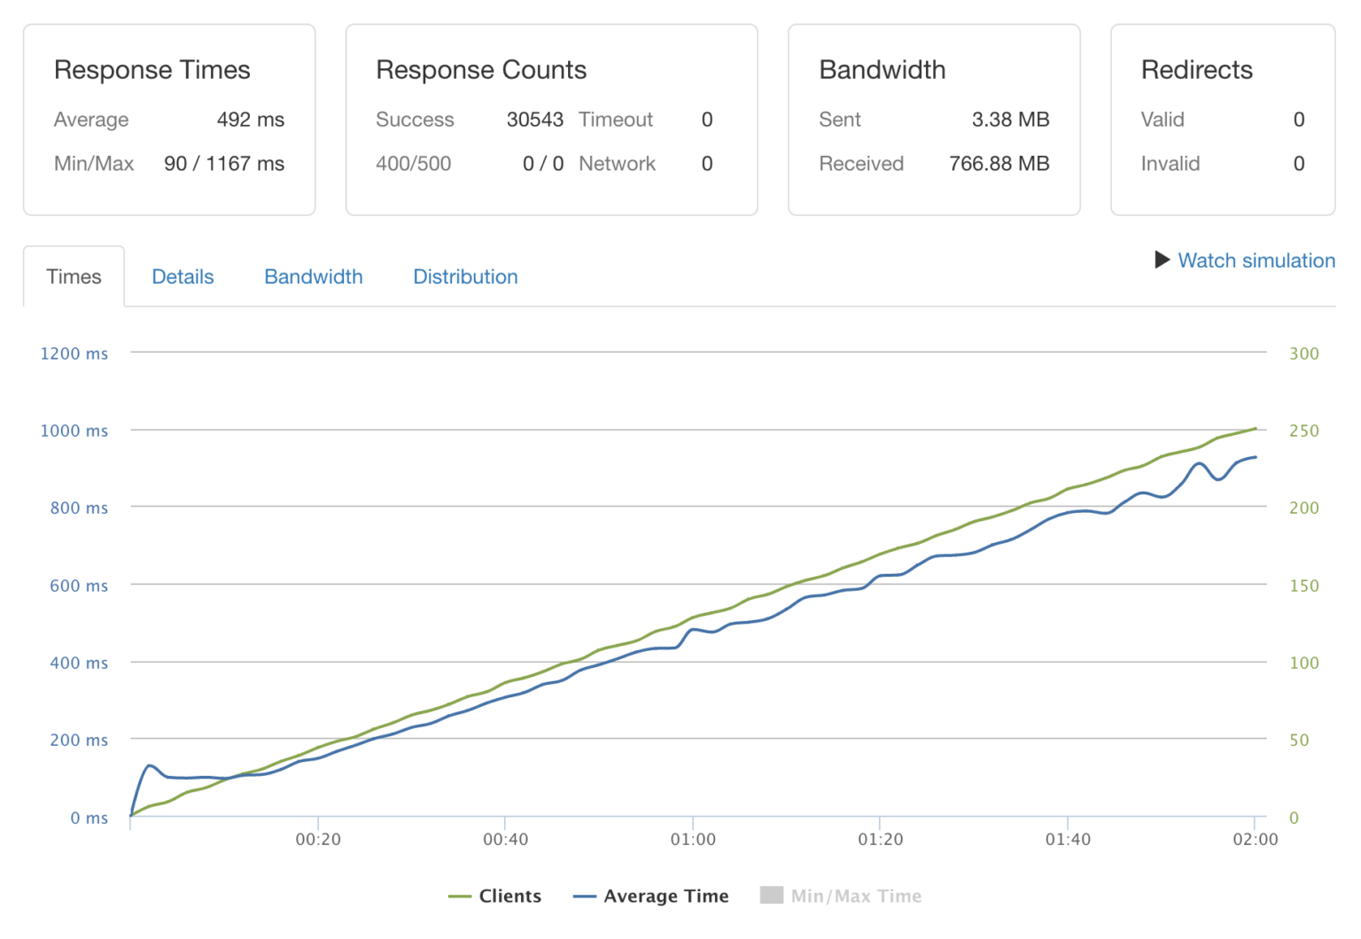
Task: Click the Response Times summary card
Action: 169,120
